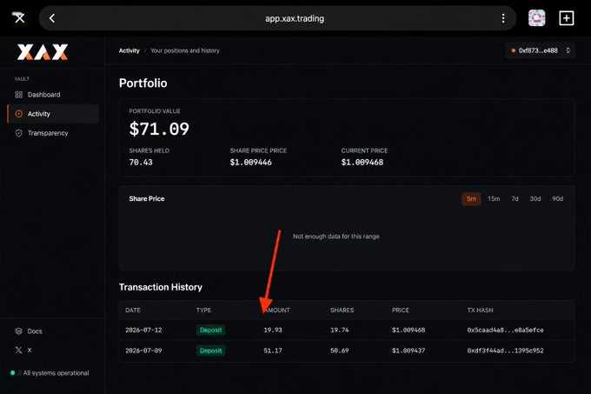Click the TX HASH column header
Viewport: 591px width, 394px height.
click(480, 311)
